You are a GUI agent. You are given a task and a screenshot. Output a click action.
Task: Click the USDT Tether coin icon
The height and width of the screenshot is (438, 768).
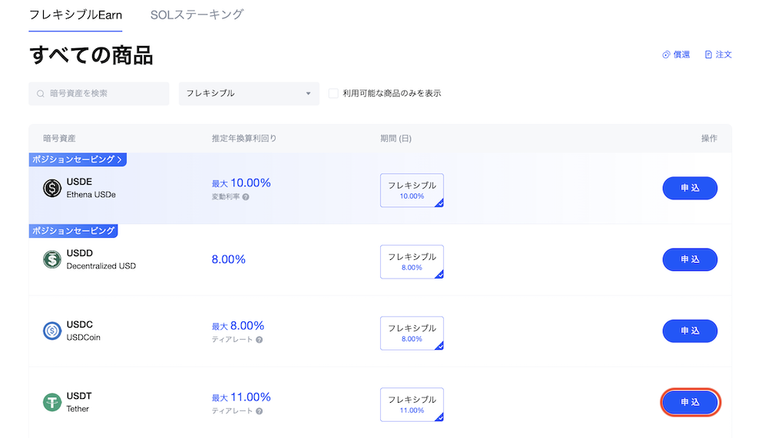(52, 402)
